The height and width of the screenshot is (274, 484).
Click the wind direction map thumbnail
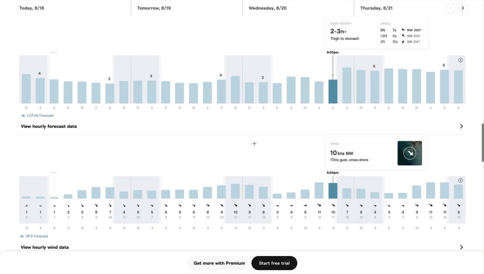(x=410, y=153)
